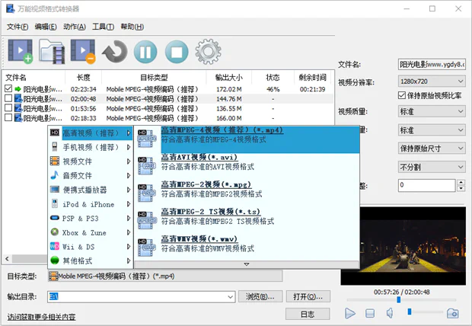Open the 文件(F) menu
This screenshot has height=326, width=472.
(18, 27)
